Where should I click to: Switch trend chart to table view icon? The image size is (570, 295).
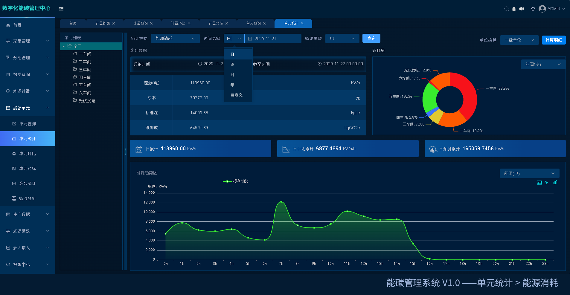pos(539,183)
